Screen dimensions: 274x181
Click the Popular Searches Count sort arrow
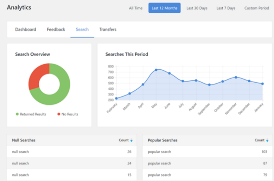click(x=267, y=140)
